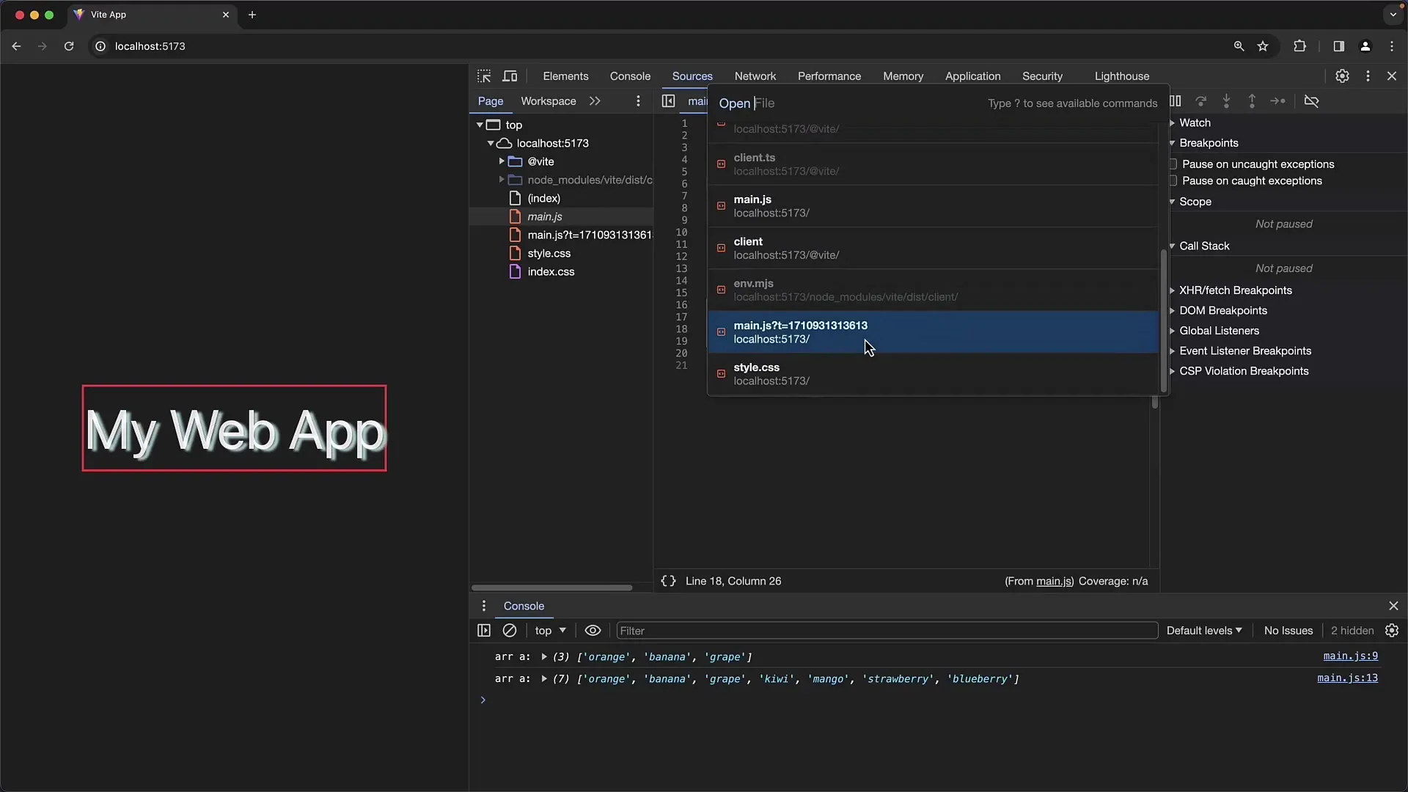The image size is (1408, 792).
Task: Enable Pause on caught exceptions
Action: click(1172, 181)
